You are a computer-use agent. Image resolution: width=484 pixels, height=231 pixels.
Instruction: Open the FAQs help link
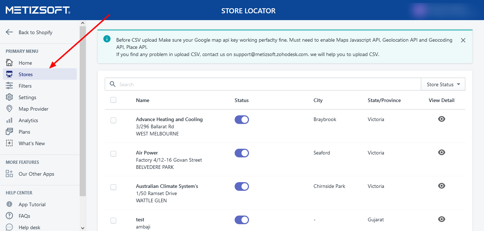point(24,216)
